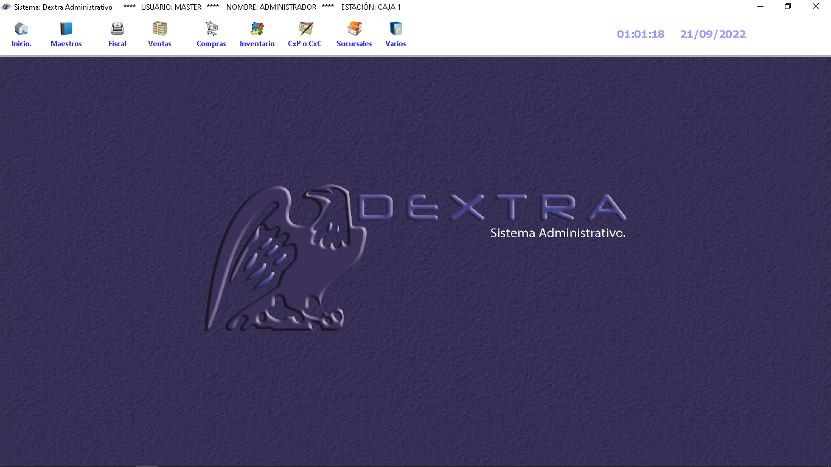Click the Fiscal printer icon
Viewport: 831px width, 467px height.
click(117, 29)
